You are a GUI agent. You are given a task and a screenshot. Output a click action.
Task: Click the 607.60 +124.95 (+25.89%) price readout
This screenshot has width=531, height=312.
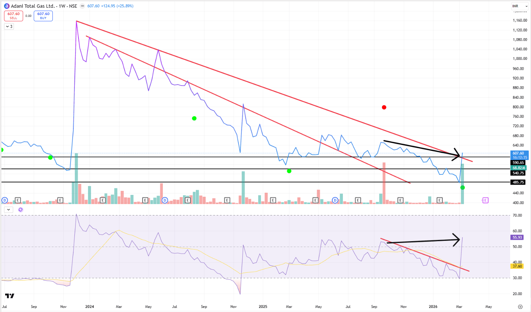[x=110, y=6]
